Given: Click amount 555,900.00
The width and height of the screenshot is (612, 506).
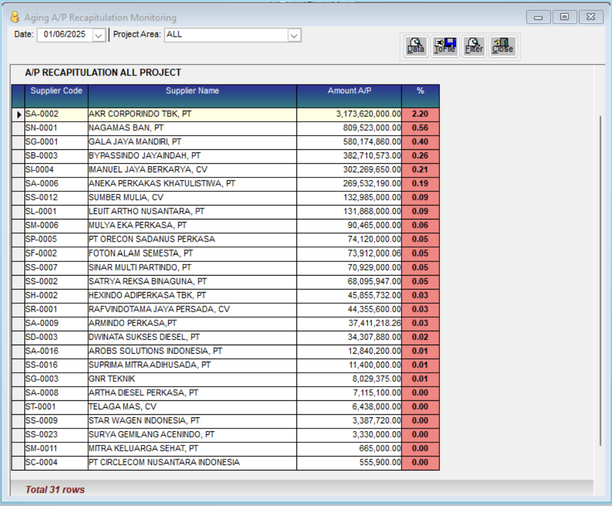Looking at the screenshot, I should point(349,463).
